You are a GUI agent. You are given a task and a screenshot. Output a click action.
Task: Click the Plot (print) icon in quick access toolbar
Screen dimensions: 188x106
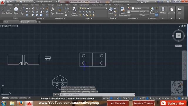tap(21, 2)
